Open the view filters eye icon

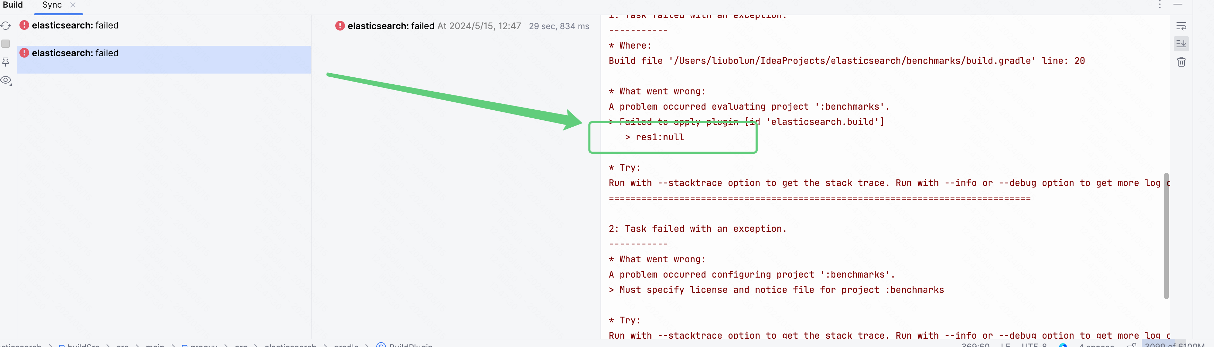click(6, 81)
